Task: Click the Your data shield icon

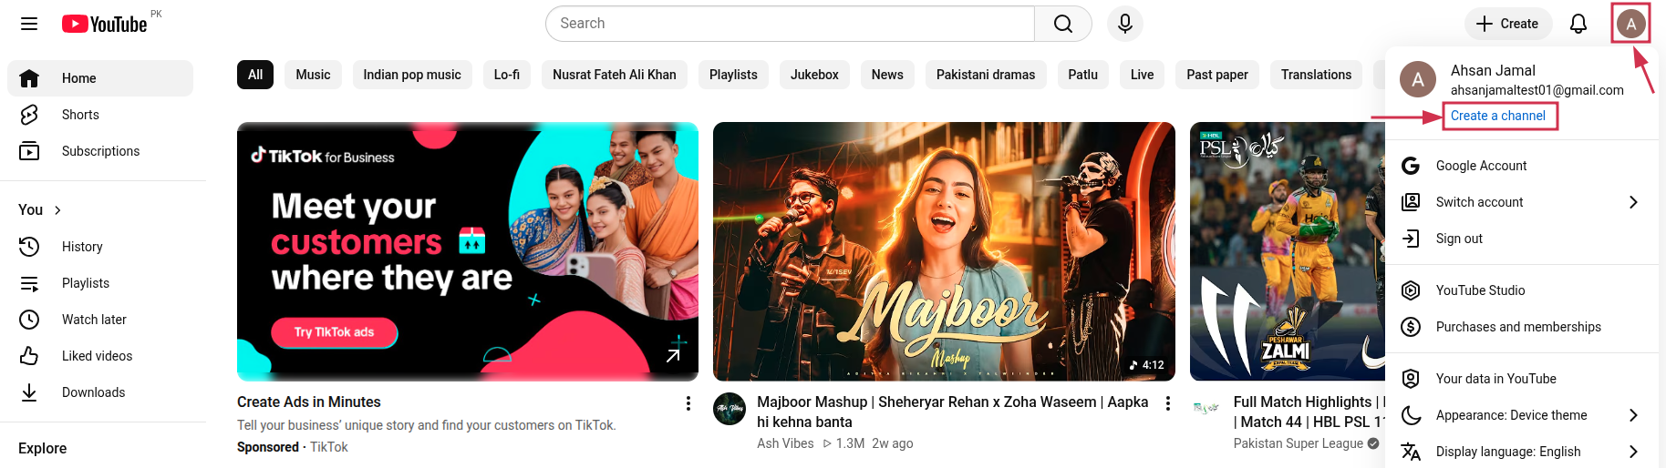Action: [x=1411, y=379]
